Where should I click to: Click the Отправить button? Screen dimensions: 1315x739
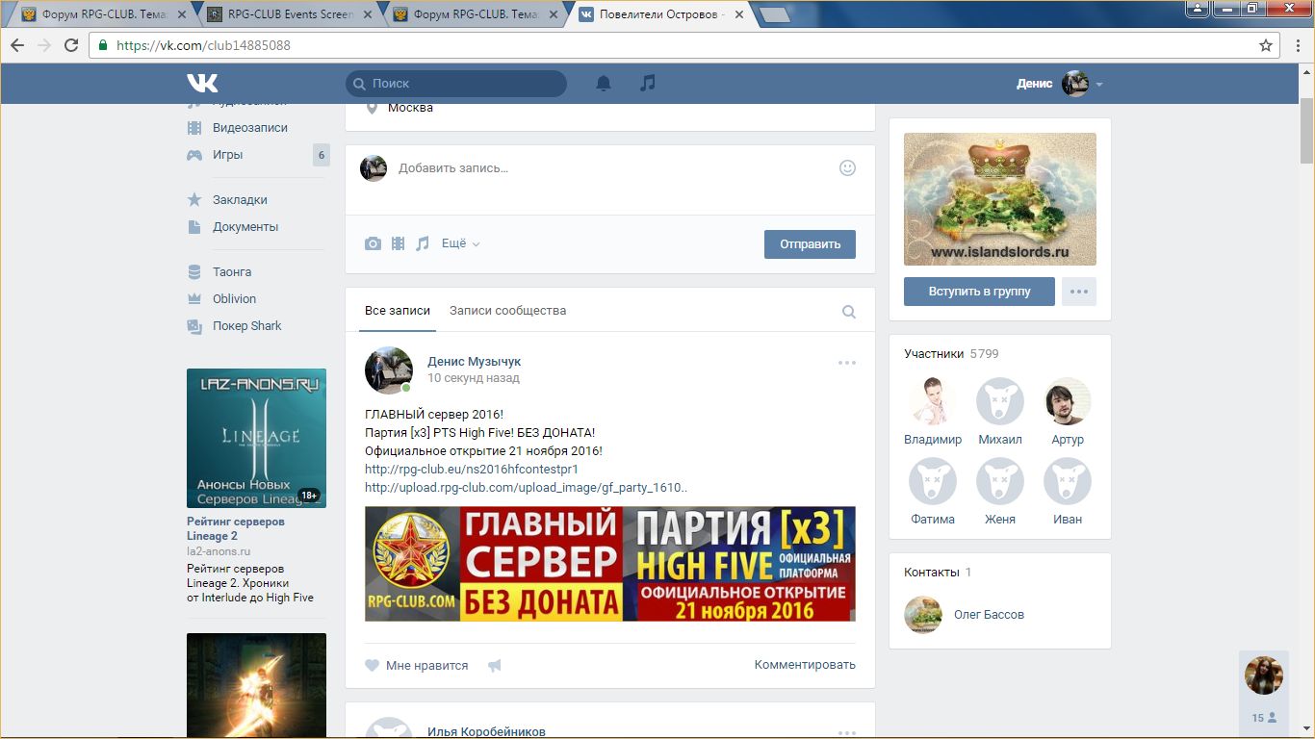[x=810, y=243]
